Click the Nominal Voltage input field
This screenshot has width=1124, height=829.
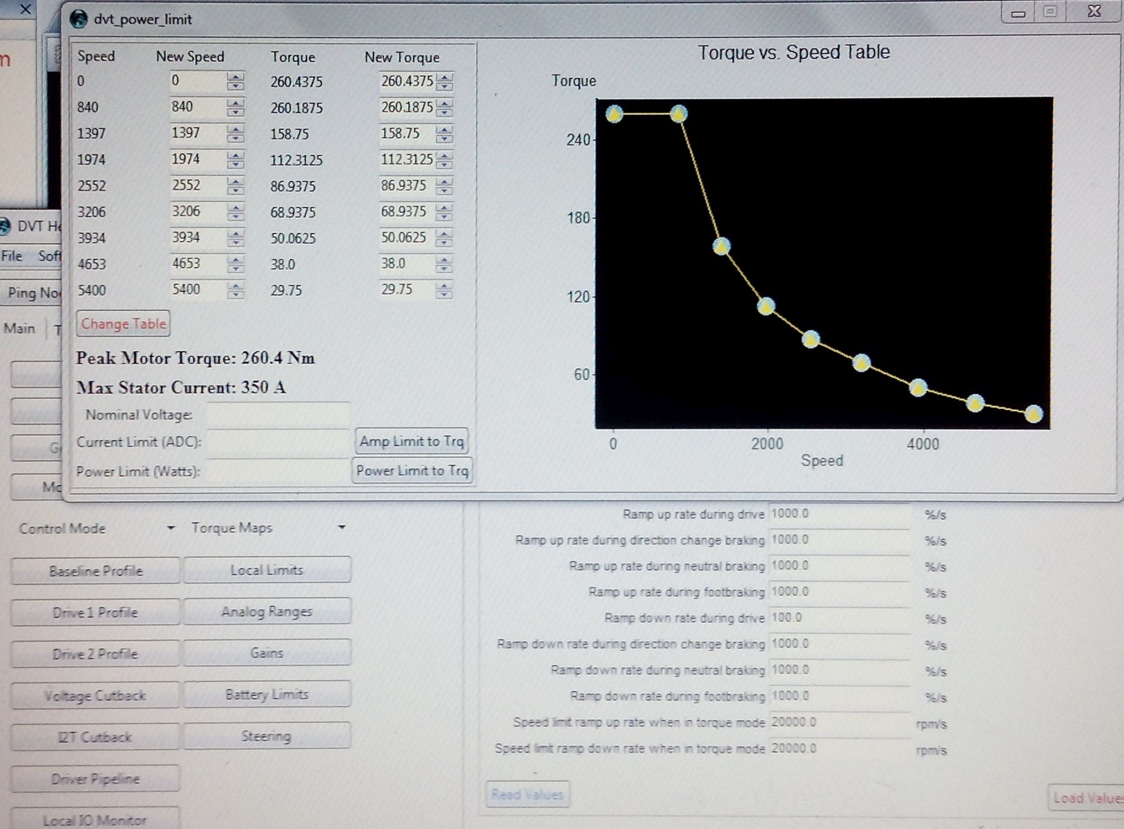click(x=278, y=414)
